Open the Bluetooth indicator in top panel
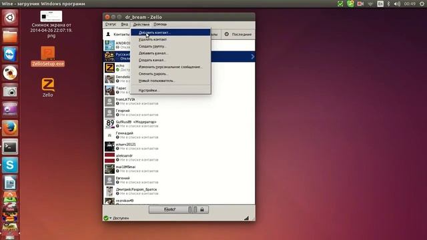The image size is (427, 240). coord(388,4)
